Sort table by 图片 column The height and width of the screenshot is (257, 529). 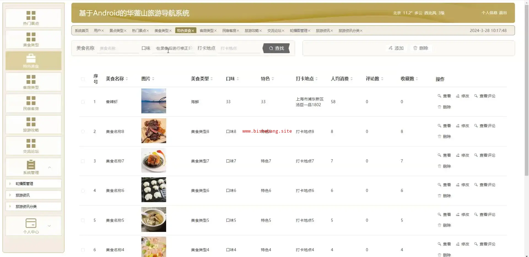point(153,79)
